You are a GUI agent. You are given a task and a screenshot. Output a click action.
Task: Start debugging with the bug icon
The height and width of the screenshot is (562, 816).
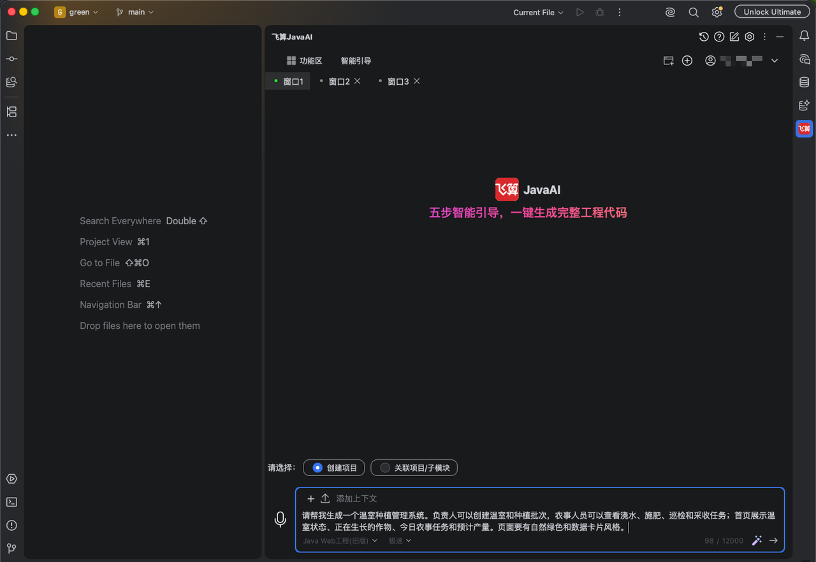(x=599, y=12)
